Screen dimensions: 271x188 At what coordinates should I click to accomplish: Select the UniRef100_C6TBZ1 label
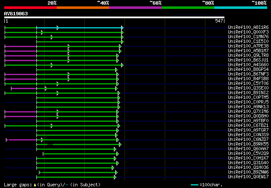(x=249, y=126)
